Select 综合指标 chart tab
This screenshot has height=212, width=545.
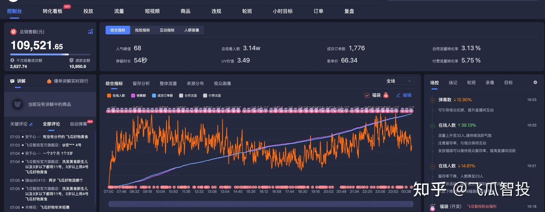point(114,84)
